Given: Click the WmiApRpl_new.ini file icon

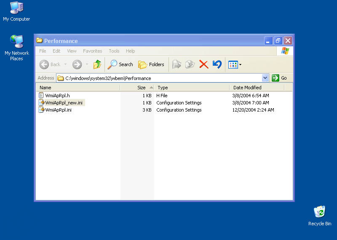Looking at the screenshot, I should tap(41, 102).
